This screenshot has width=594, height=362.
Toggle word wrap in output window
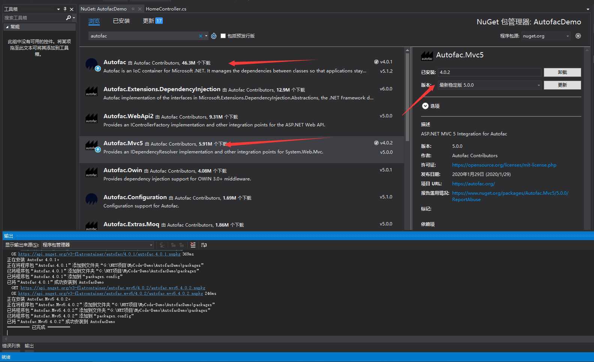204,245
